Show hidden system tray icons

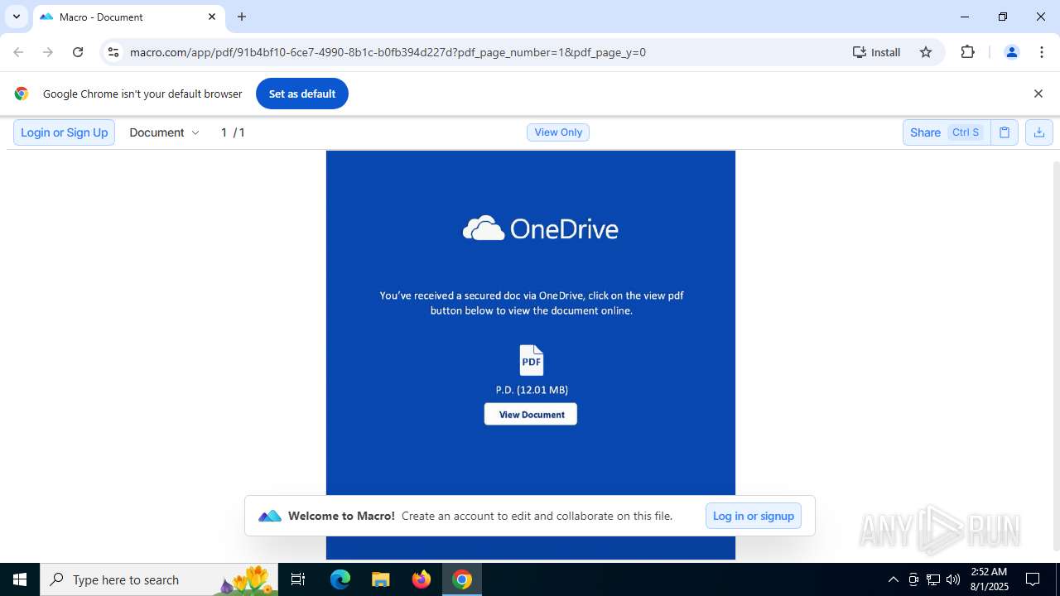[x=893, y=579]
